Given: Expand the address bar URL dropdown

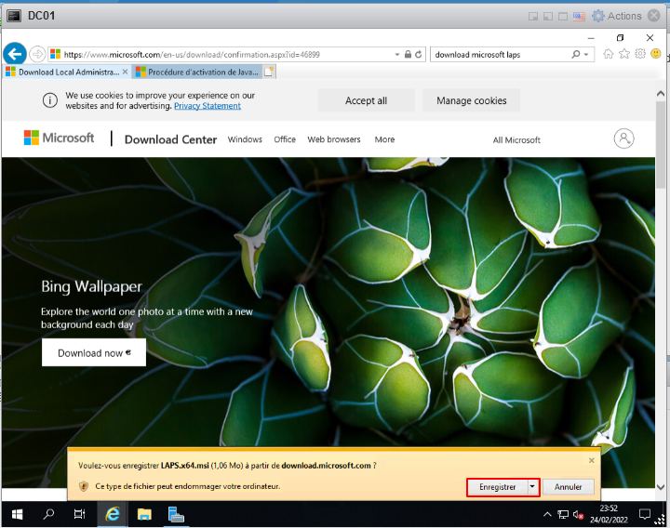Looking at the screenshot, I should click(397, 55).
